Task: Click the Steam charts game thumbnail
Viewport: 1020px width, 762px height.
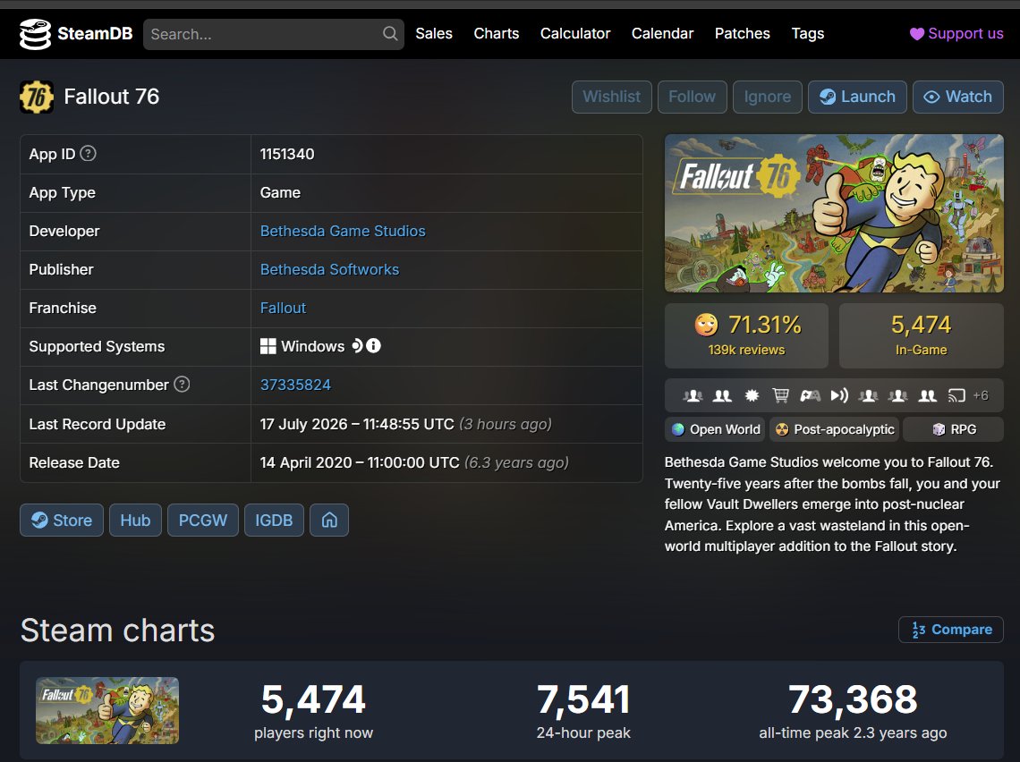Action: [107, 711]
